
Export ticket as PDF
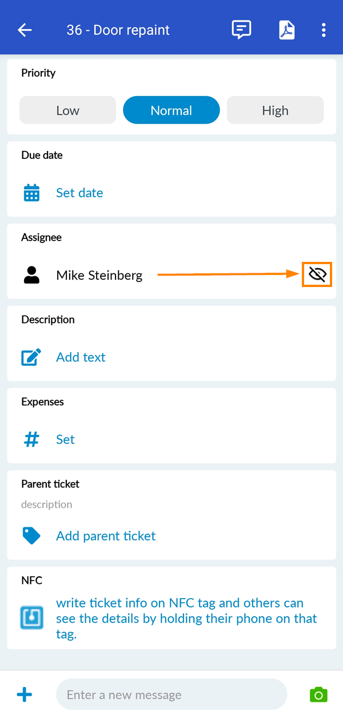[287, 30]
